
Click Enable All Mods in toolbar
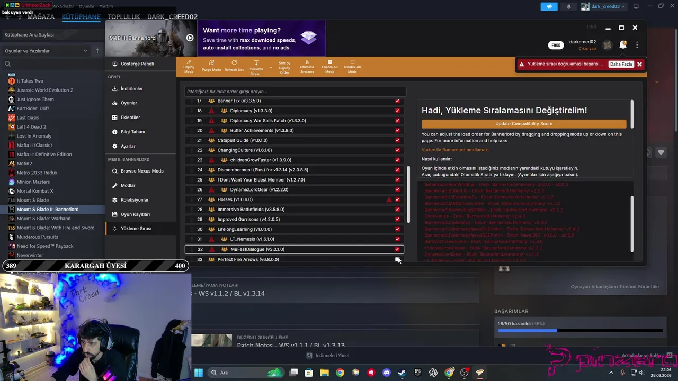(329, 66)
